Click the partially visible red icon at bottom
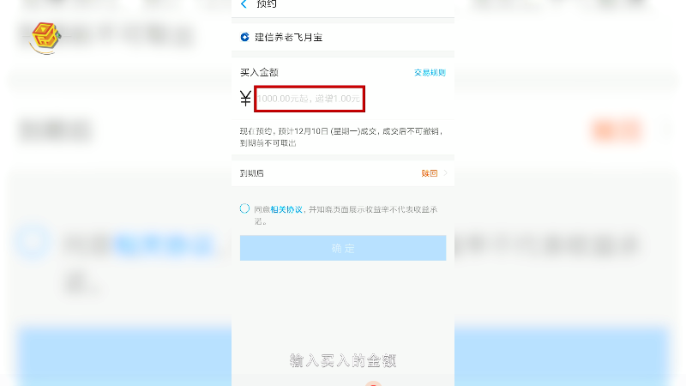Image resolution: width=686 pixels, height=386 pixels. 373,383
